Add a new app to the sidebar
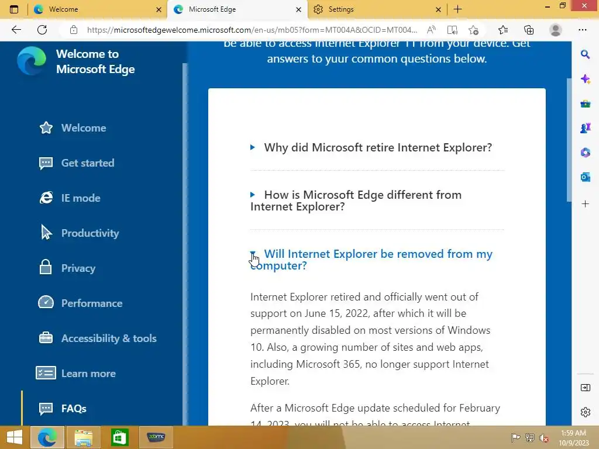 (585, 204)
